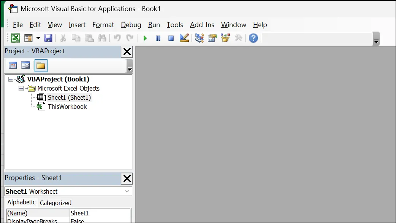Open Project Explorer toolbar icon

[199, 38]
